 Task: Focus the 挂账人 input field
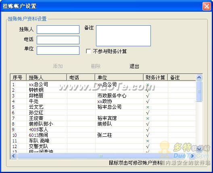58,29
